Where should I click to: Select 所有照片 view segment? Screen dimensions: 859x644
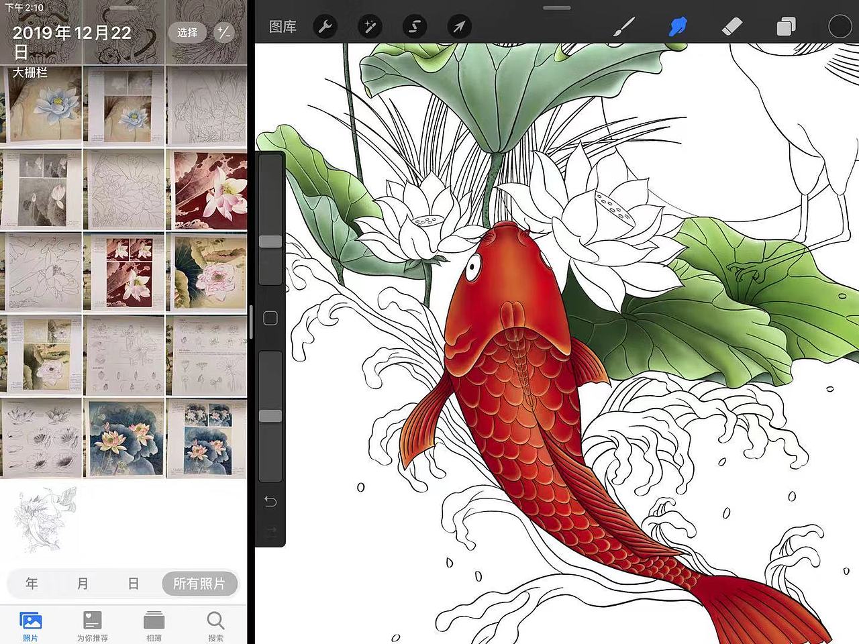pyautogui.click(x=199, y=584)
